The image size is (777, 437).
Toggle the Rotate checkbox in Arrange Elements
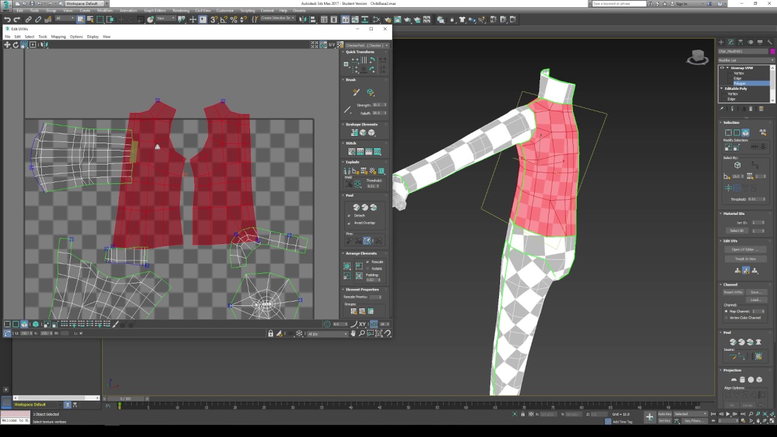point(367,268)
